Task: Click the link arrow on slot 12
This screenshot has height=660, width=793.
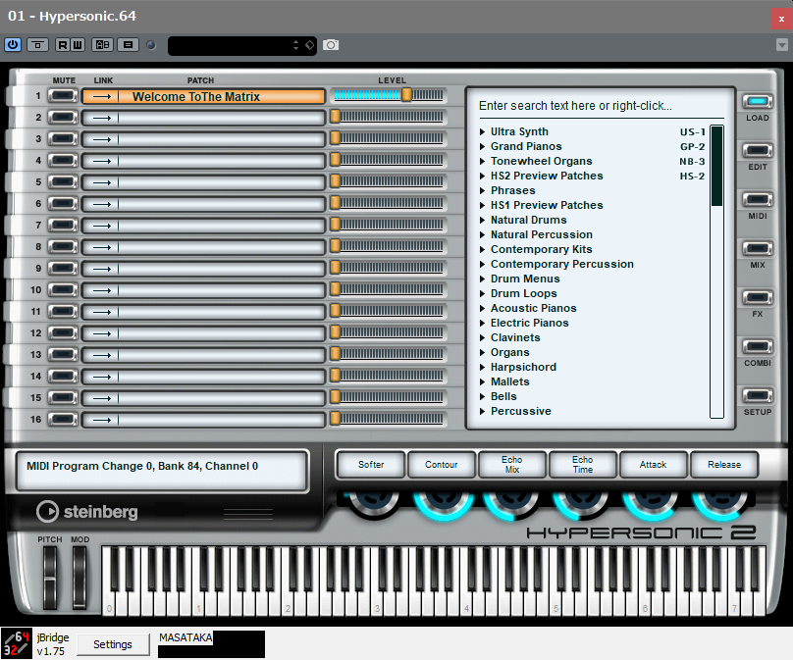Action: point(101,333)
